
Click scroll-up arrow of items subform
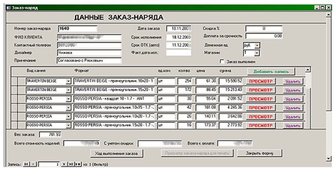(307, 70)
